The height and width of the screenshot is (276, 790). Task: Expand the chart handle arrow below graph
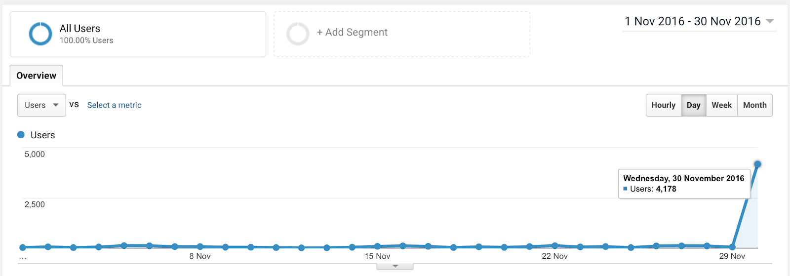pos(395,267)
